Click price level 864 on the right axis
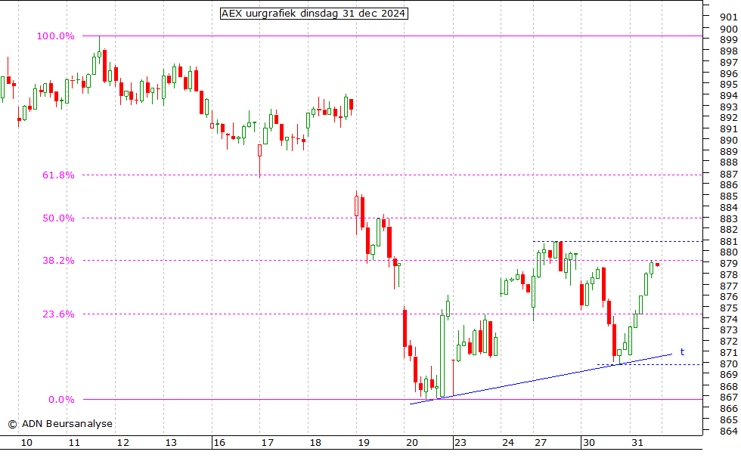This screenshot has height=461, width=741. coord(729,432)
